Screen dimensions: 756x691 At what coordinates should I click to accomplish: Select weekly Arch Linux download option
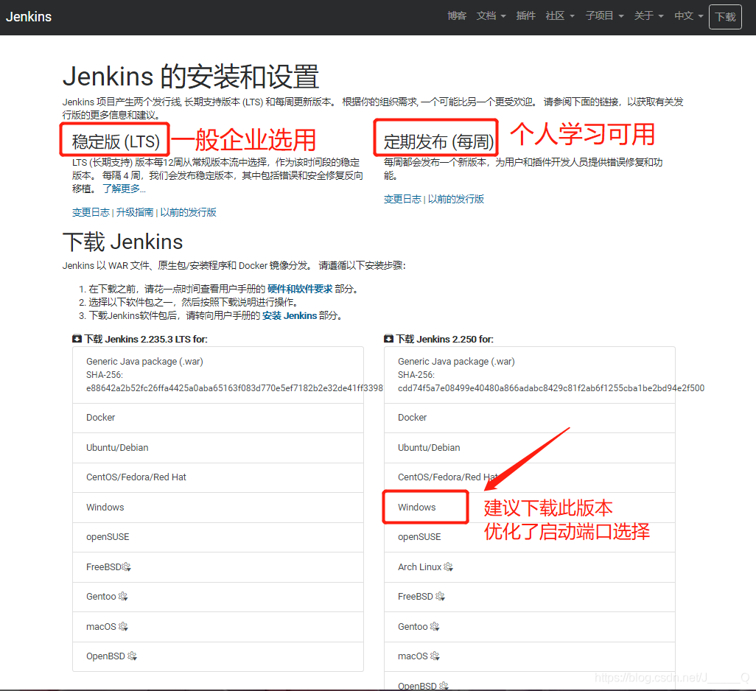(x=529, y=567)
